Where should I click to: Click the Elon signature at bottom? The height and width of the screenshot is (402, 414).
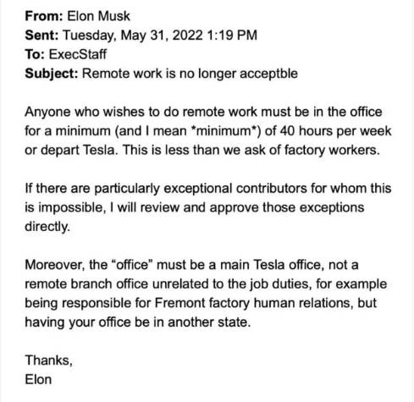38,379
